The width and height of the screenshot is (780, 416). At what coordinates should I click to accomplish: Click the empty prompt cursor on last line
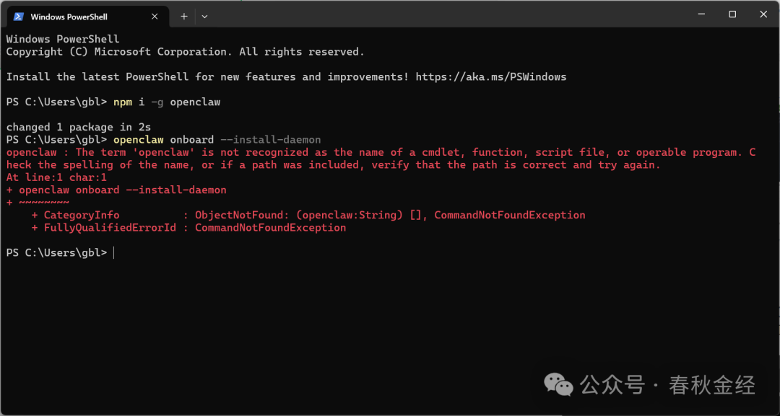point(114,252)
